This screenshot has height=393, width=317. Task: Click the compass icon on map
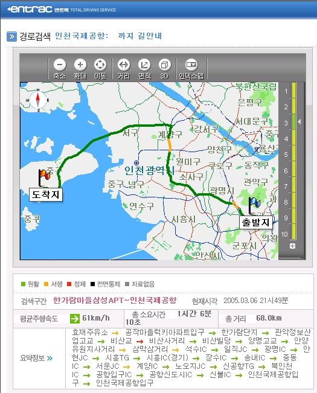pos(38,100)
